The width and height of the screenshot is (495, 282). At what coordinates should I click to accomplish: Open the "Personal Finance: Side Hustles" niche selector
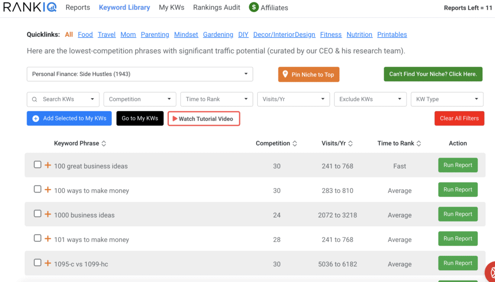click(x=140, y=74)
